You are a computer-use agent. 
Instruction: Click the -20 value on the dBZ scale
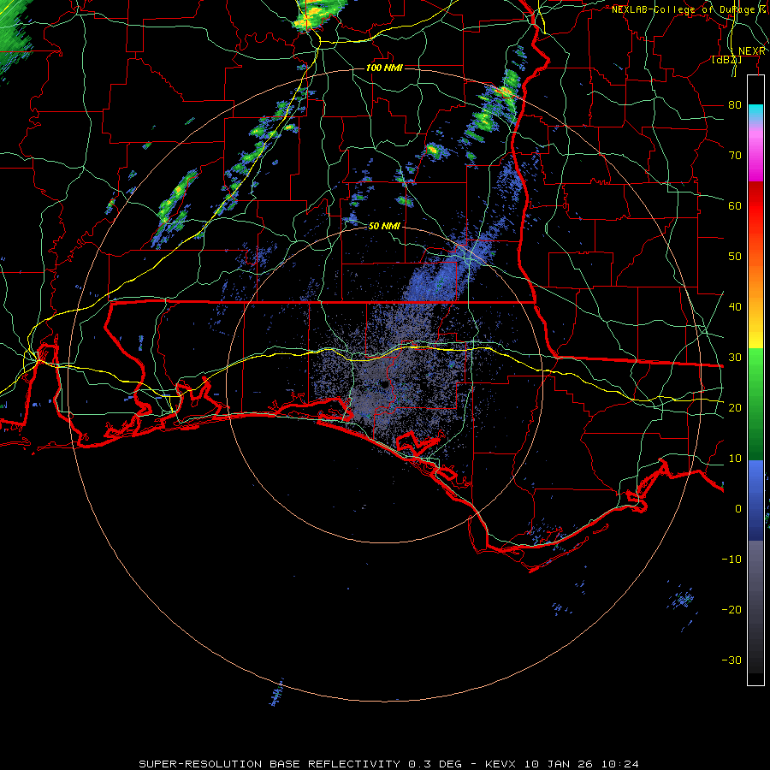pyautogui.click(x=731, y=609)
